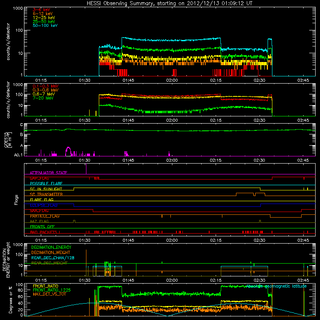Click the "DECIMATION_ENERGY" legend label
Screen dimensions: 320x320
coord(51,247)
